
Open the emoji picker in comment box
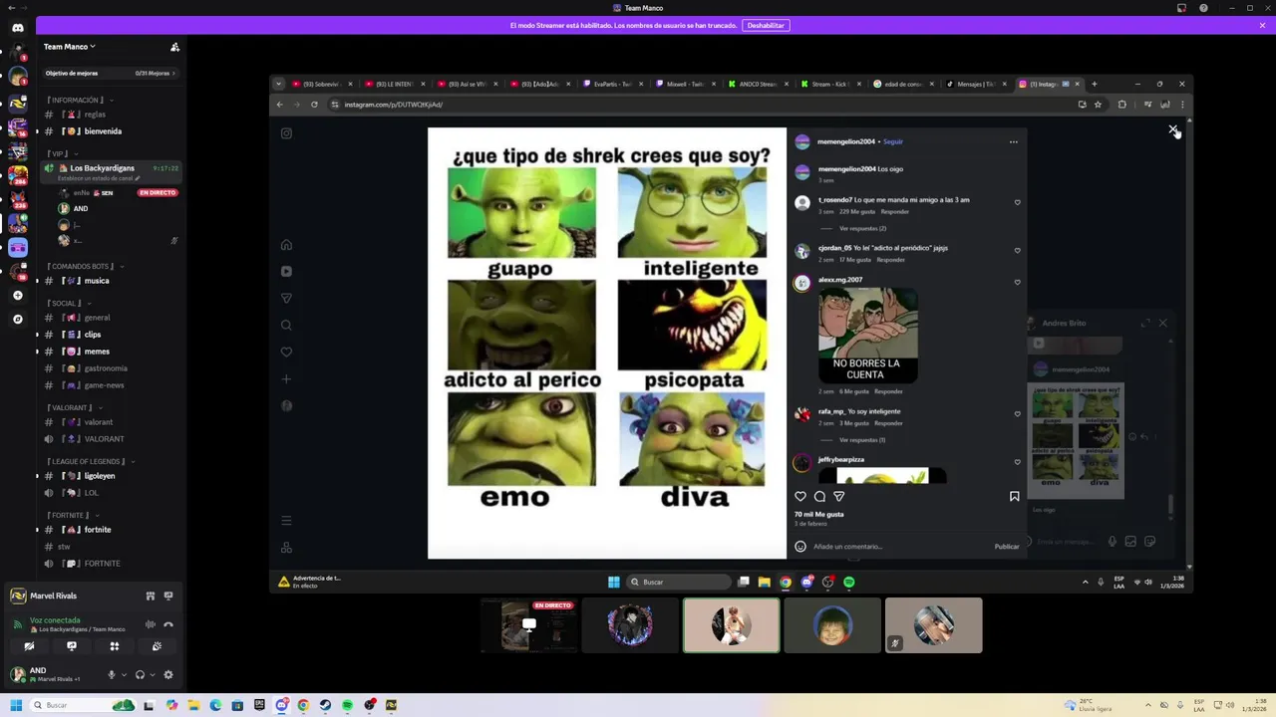[x=800, y=546]
